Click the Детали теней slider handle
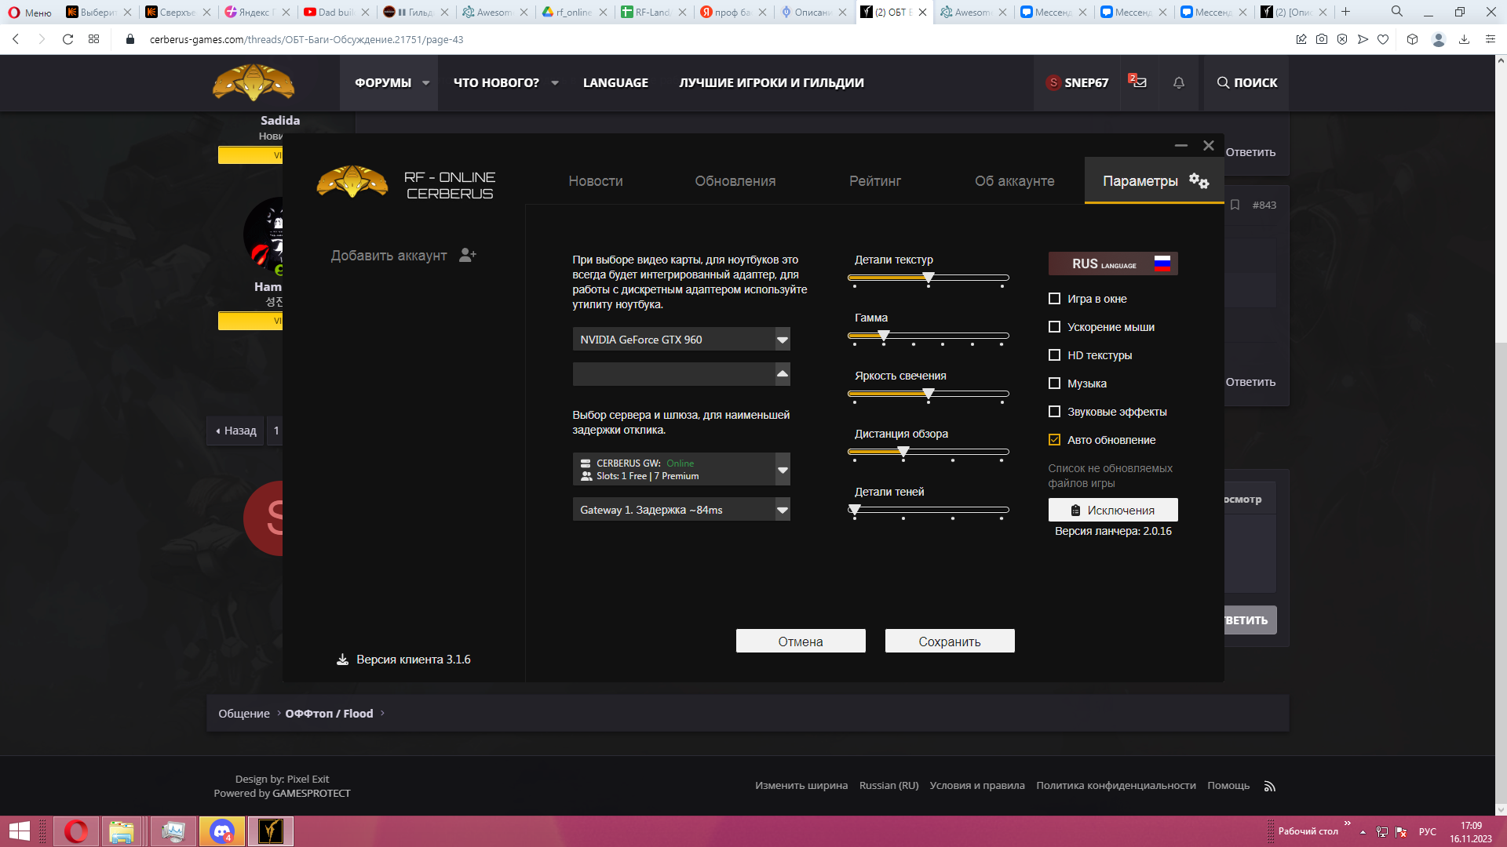This screenshot has width=1507, height=847. 855,510
